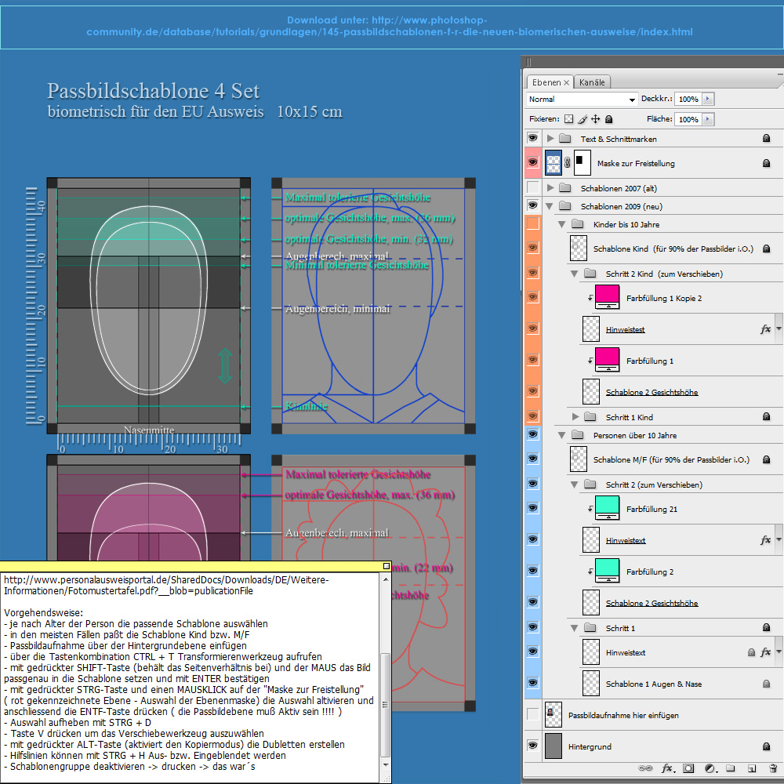This screenshot has width=784, height=784.
Task: Toggle the lock image pixels brush icon
Action: [583, 119]
